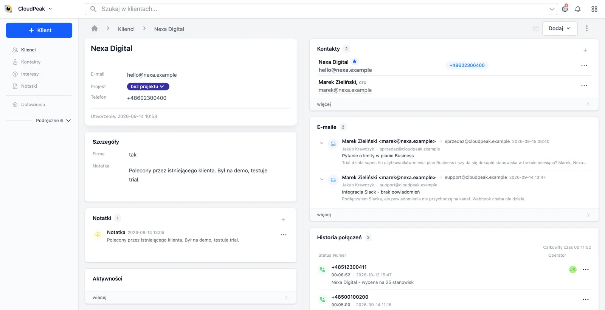Open the CloudPeak workspace switcher
This screenshot has height=310, width=605.
point(29,9)
